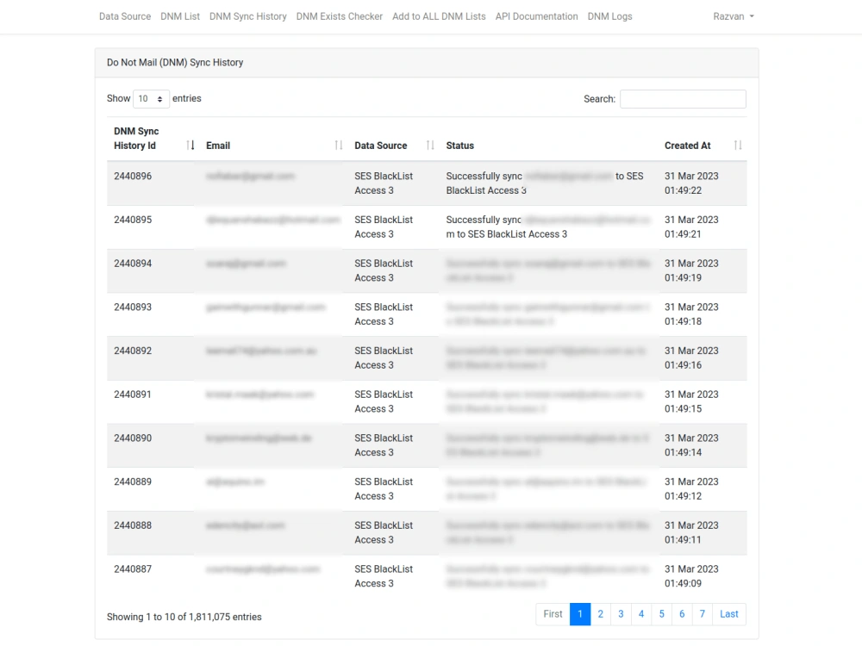View the API Documentation
862x646 pixels.
[x=536, y=16]
